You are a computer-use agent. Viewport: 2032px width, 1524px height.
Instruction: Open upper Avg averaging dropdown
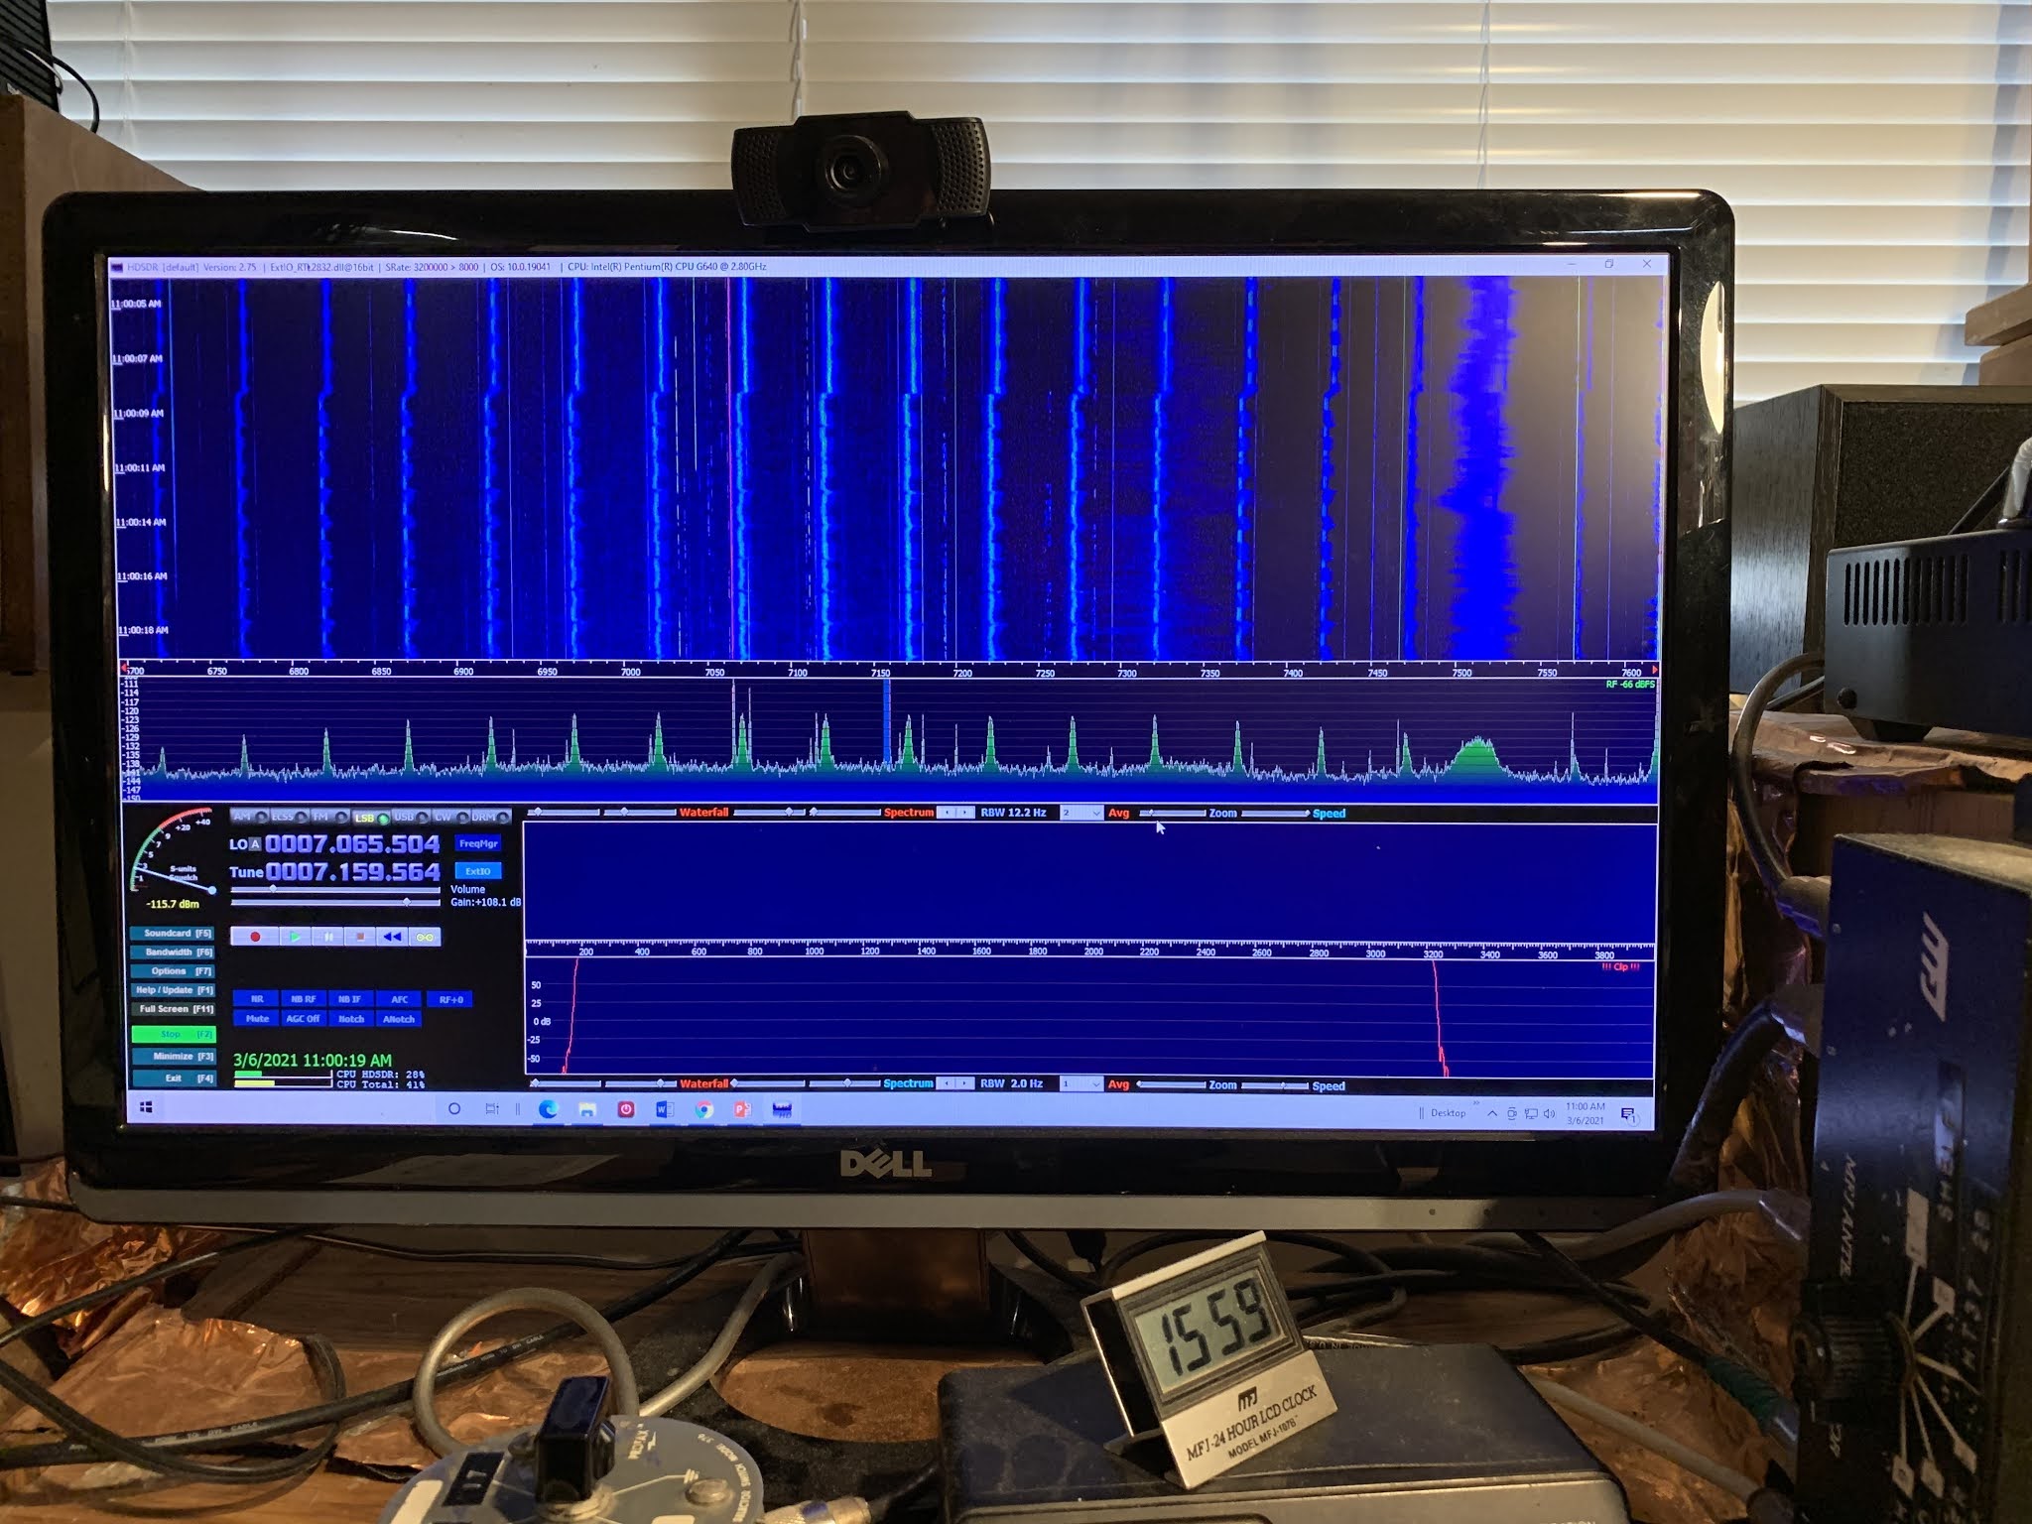tap(1081, 813)
